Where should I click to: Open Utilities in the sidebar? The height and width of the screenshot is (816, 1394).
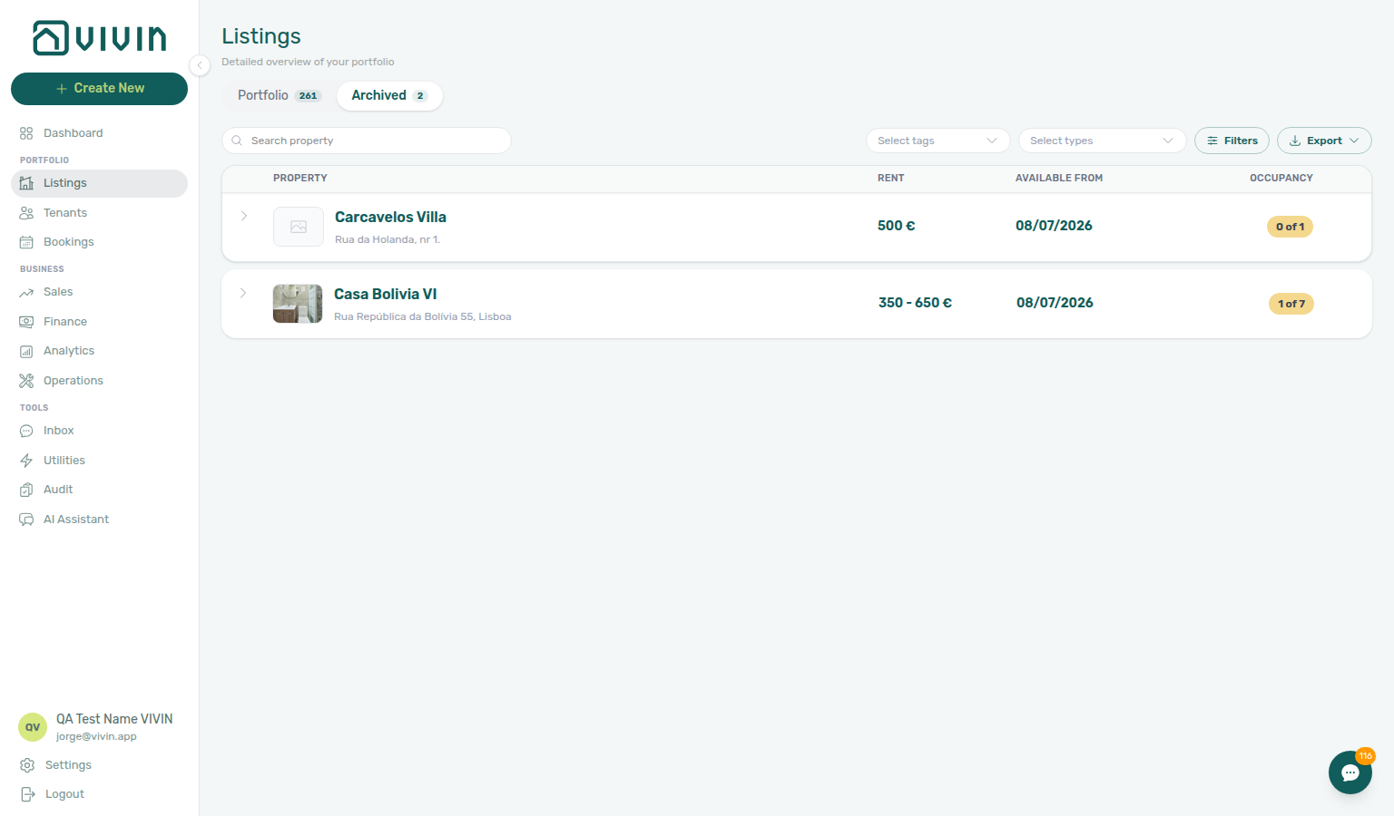pos(99,461)
